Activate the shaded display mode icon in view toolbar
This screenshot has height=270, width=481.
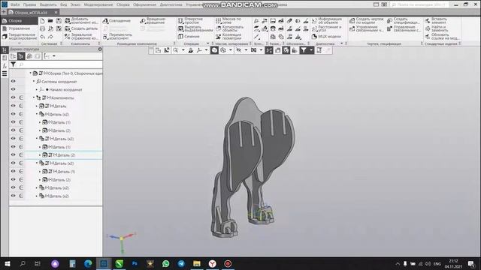tap(214, 50)
